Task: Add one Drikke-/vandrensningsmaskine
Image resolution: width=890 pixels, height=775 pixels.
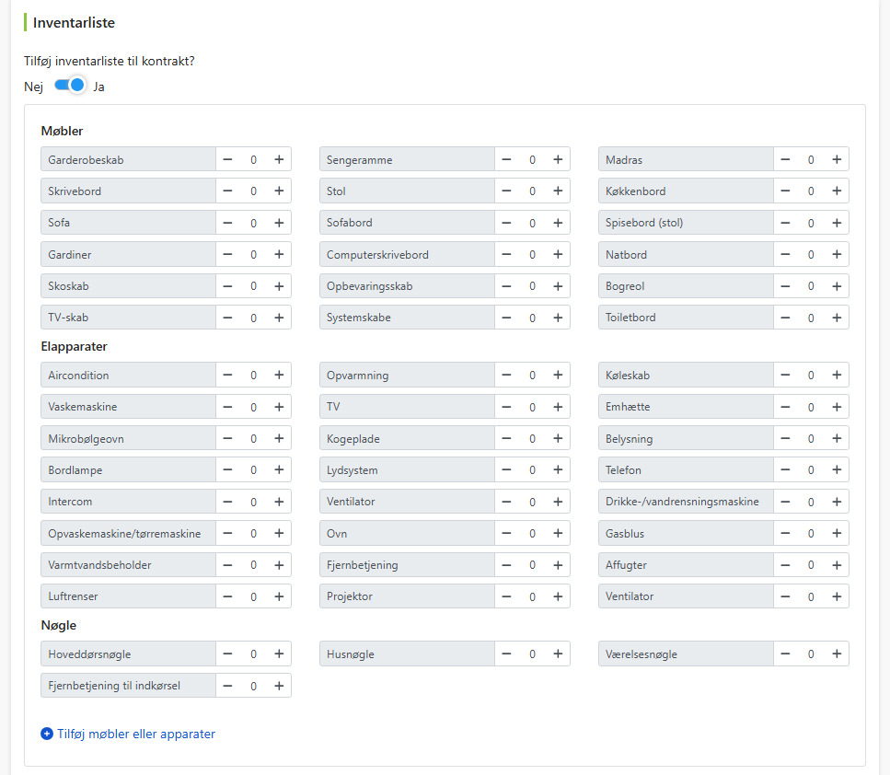Action: point(837,502)
